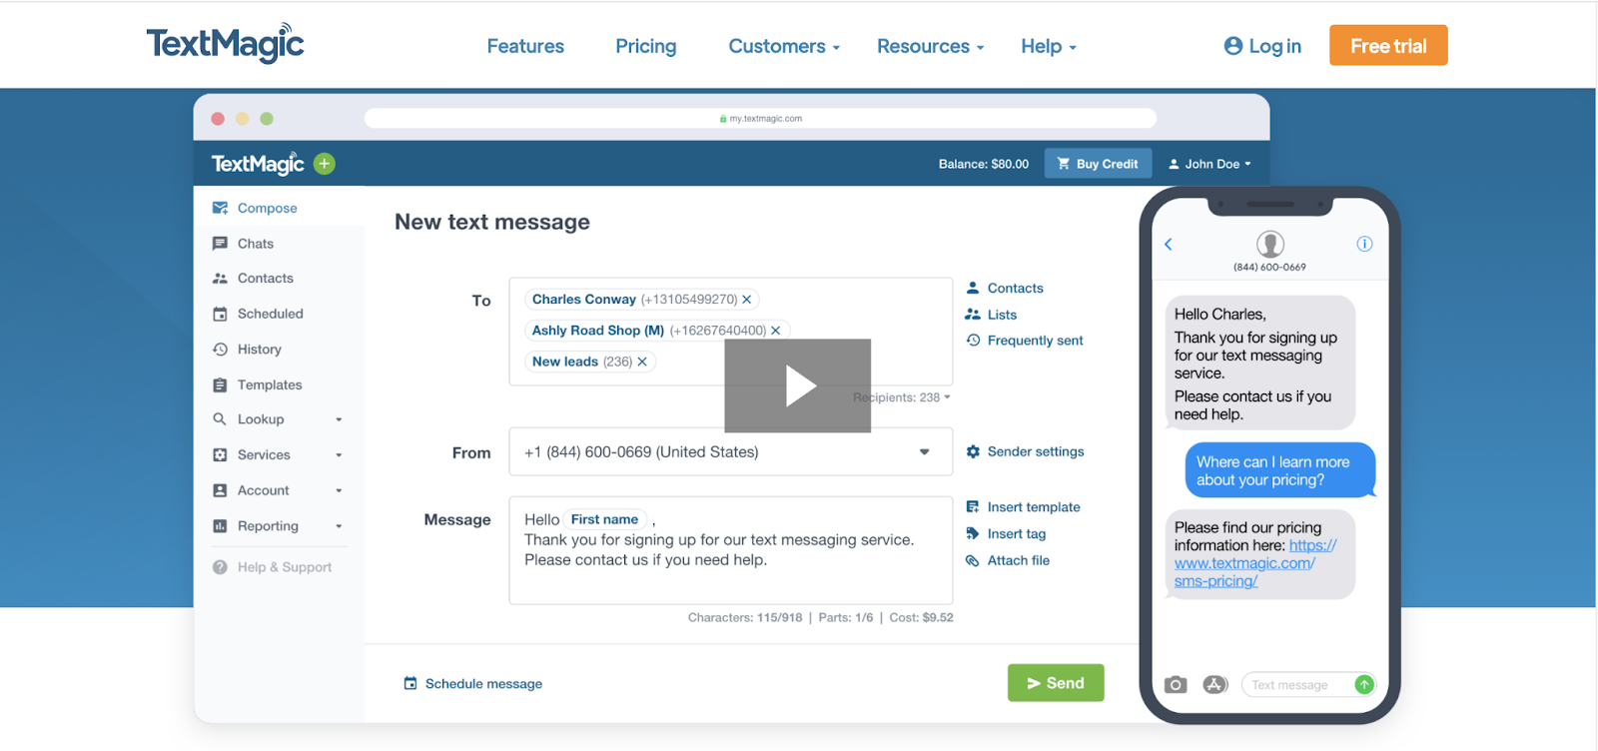Click the First name tag in message
Image resolution: width=1598 pixels, height=751 pixels.
click(x=604, y=519)
